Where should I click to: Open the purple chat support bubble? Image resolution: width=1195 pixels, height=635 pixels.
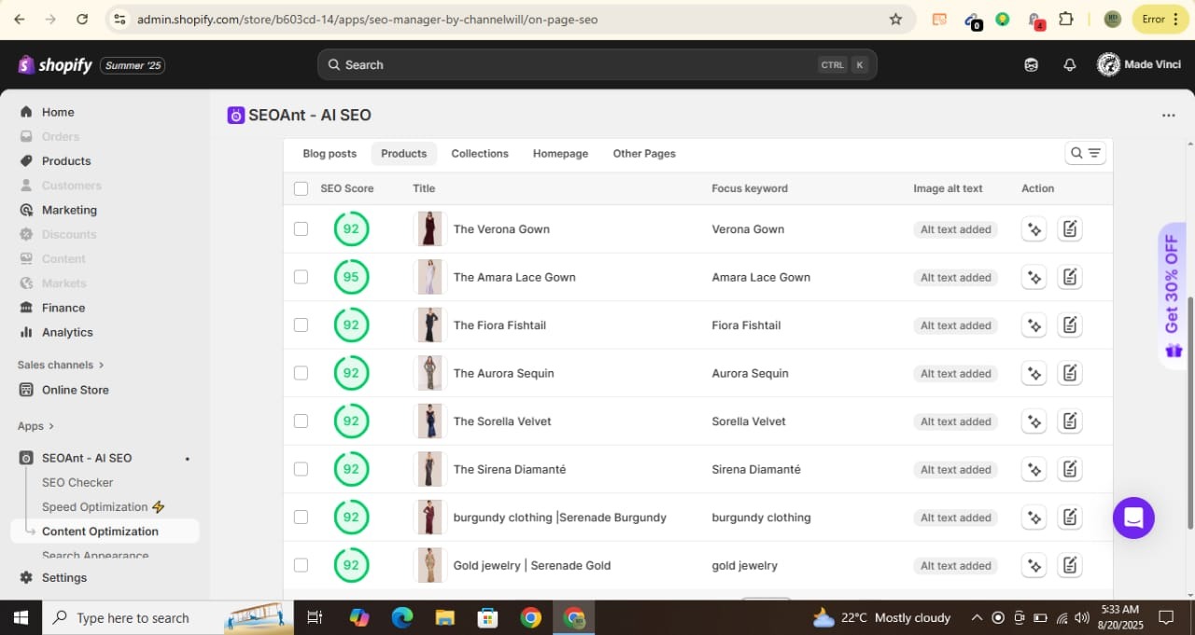tap(1133, 518)
